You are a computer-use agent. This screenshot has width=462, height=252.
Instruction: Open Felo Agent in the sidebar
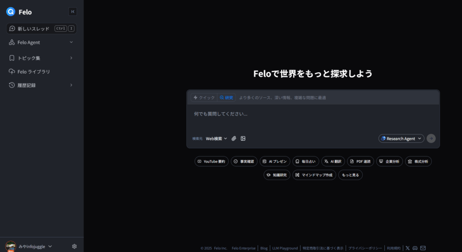pos(28,42)
